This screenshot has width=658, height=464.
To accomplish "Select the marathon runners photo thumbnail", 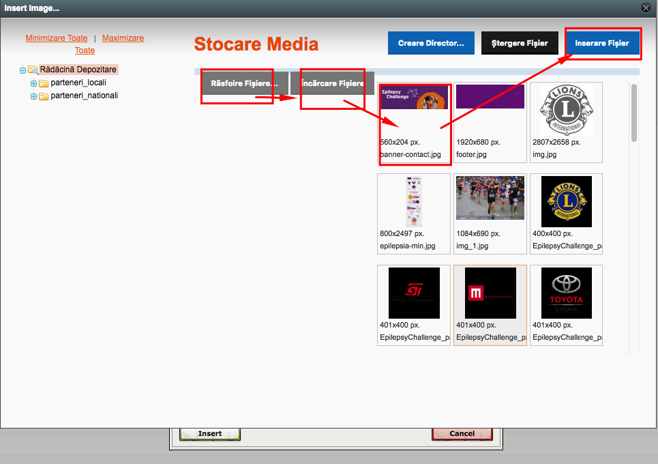I will [490, 198].
